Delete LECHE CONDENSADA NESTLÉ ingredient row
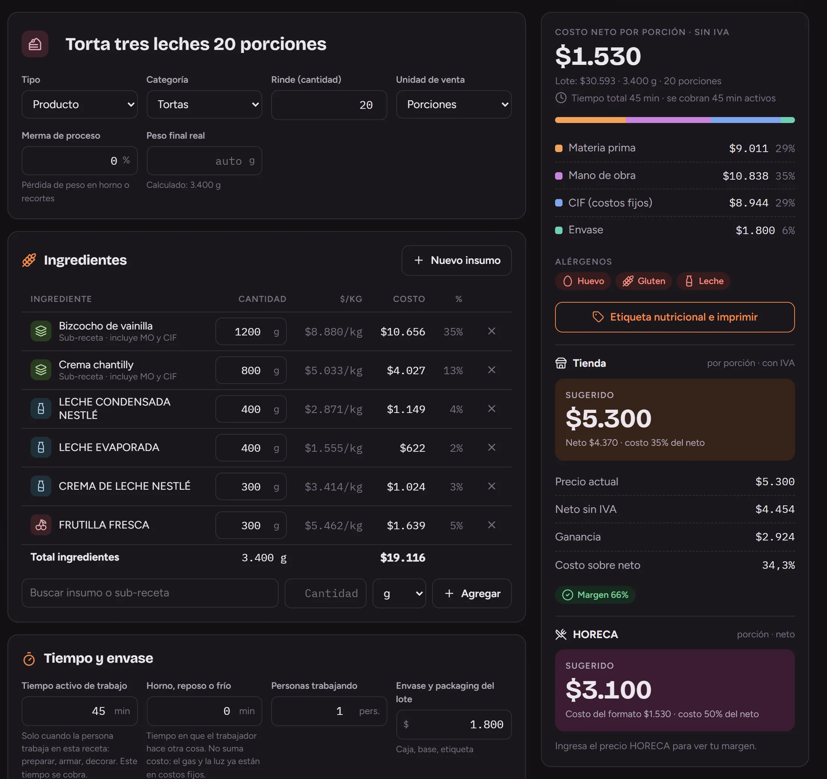 491,409
